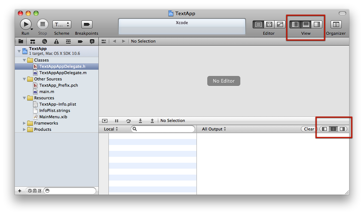364x215 pixels.
Task: Click the Step Into button
Action: point(140,121)
